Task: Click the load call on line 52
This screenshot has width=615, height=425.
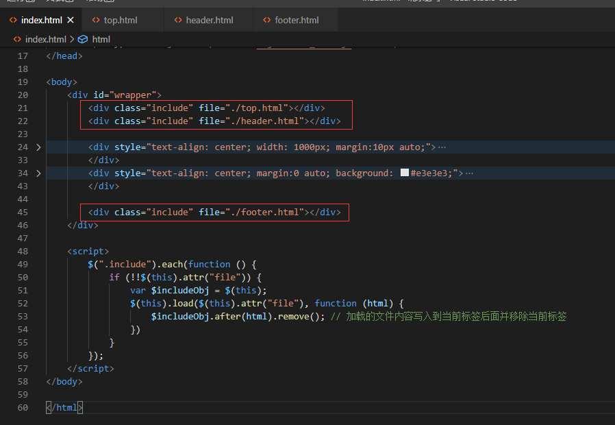Action: (x=183, y=304)
